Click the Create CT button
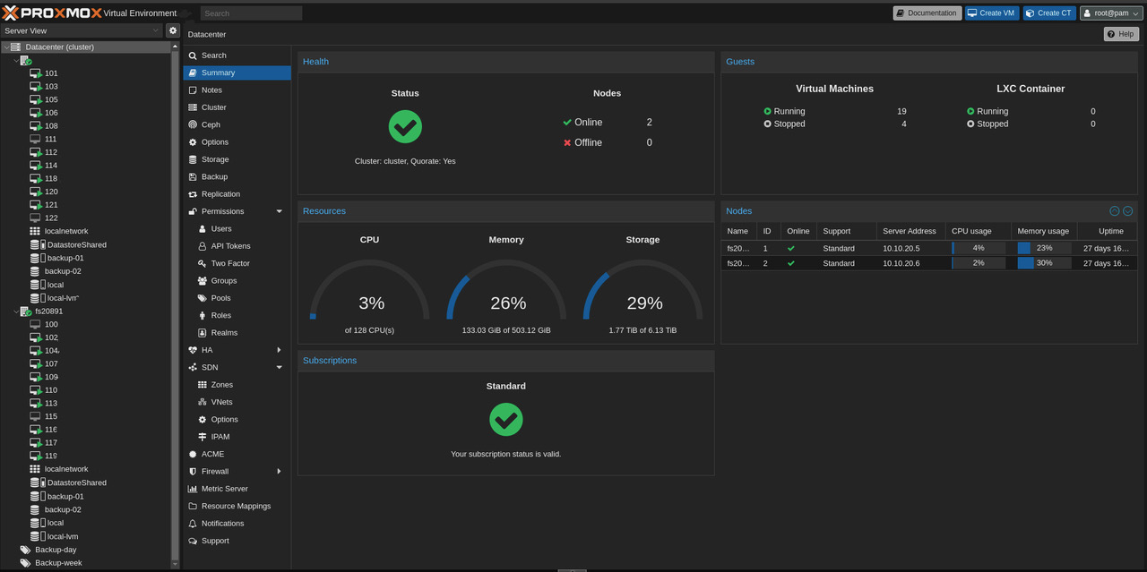Viewport: 1147px width, 572px height. click(1048, 13)
